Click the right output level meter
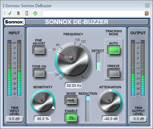Image resolution: width=153 pixels, height=129 pixels. [143, 68]
